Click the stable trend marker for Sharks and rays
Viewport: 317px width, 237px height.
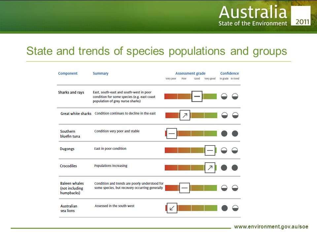point(197,96)
